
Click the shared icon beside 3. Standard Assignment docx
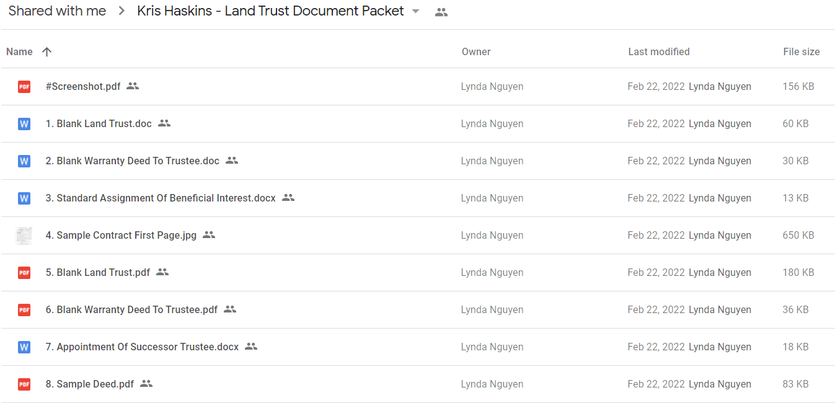point(288,198)
